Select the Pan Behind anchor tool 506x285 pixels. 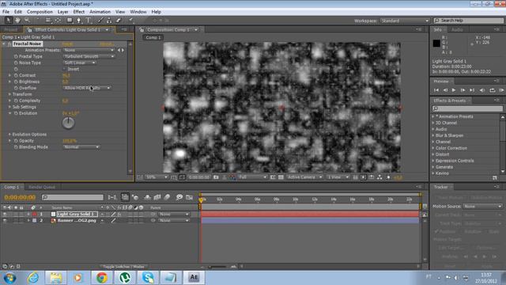click(x=58, y=21)
